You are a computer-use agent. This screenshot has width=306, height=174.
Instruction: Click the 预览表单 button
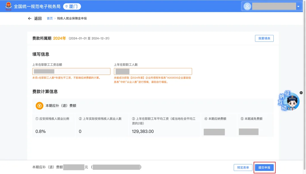243,168
